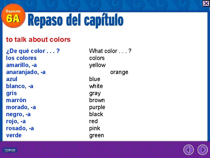Click the vocabulary word rosado, -a
The height and width of the screenshot is (158, 210).
20,128
